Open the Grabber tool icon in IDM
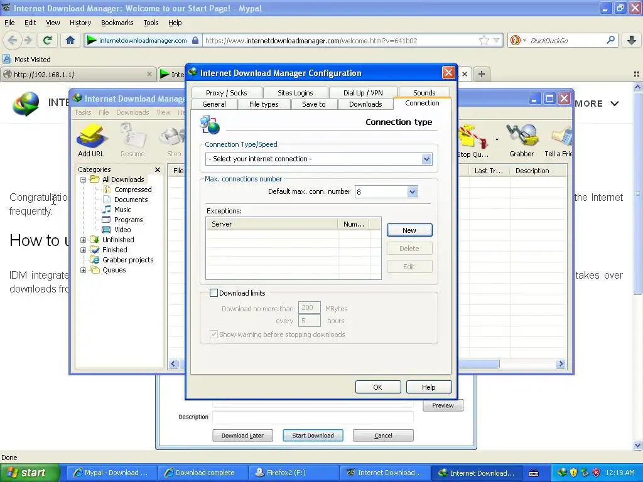643x482 pixels. tap(522, 140)
